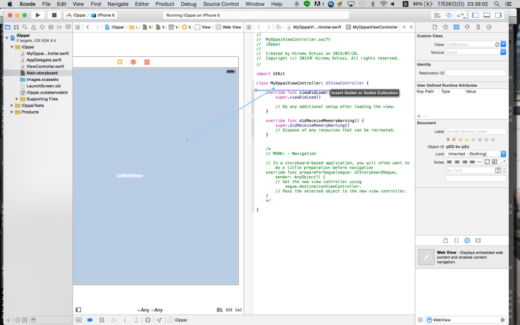Open the Code Snippet library braces icon
The height and width of the screenshot is (325, 520).
pos(457,240)
